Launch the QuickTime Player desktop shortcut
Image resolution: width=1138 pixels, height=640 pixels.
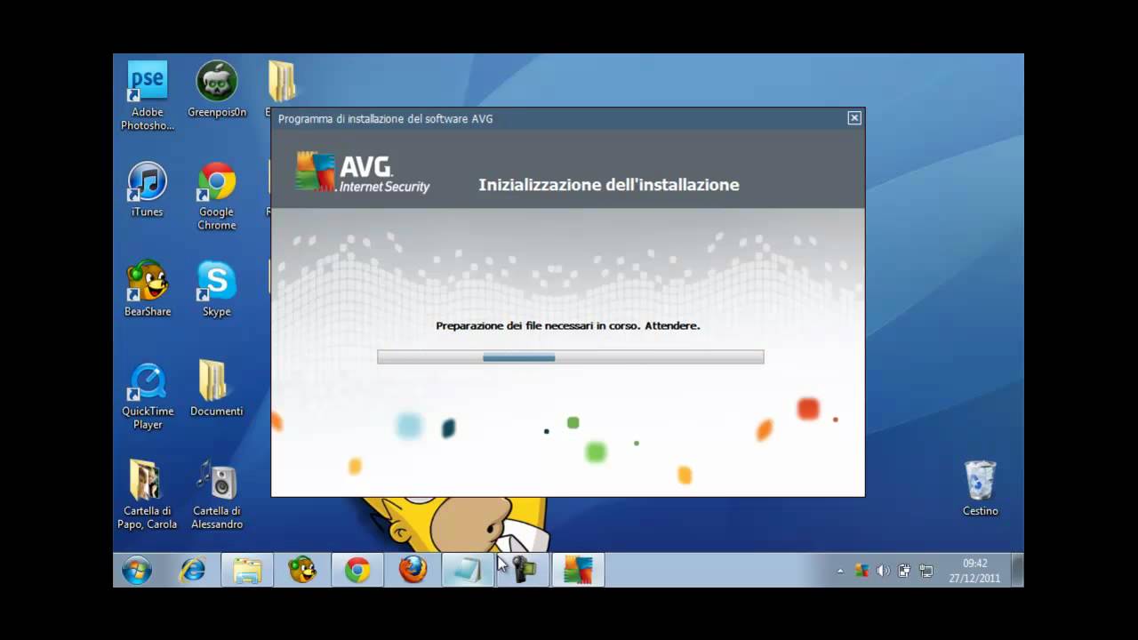148,396
